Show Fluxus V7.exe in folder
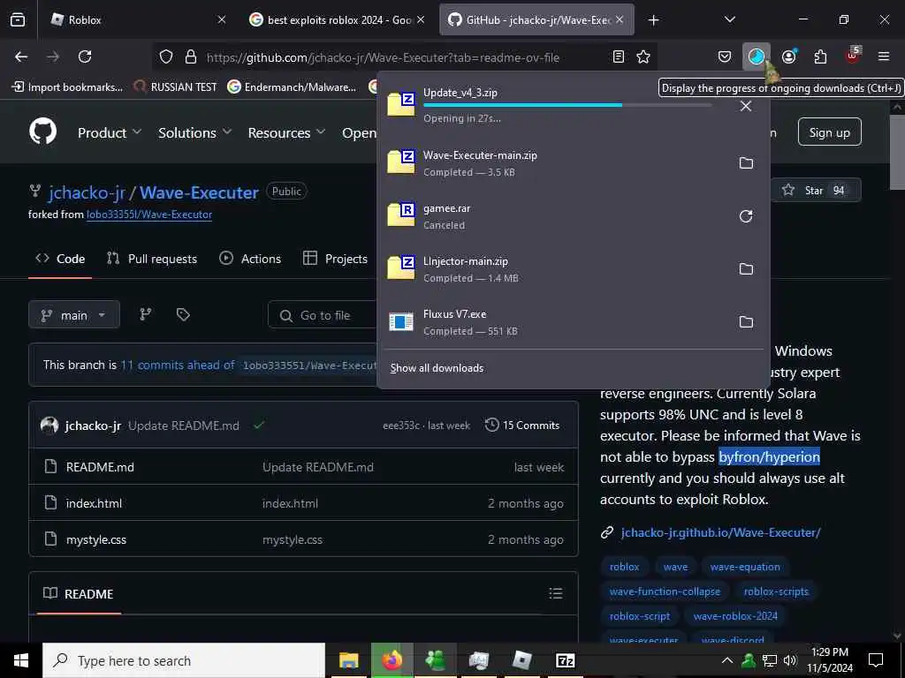The image size is (905, 678). 746,322
